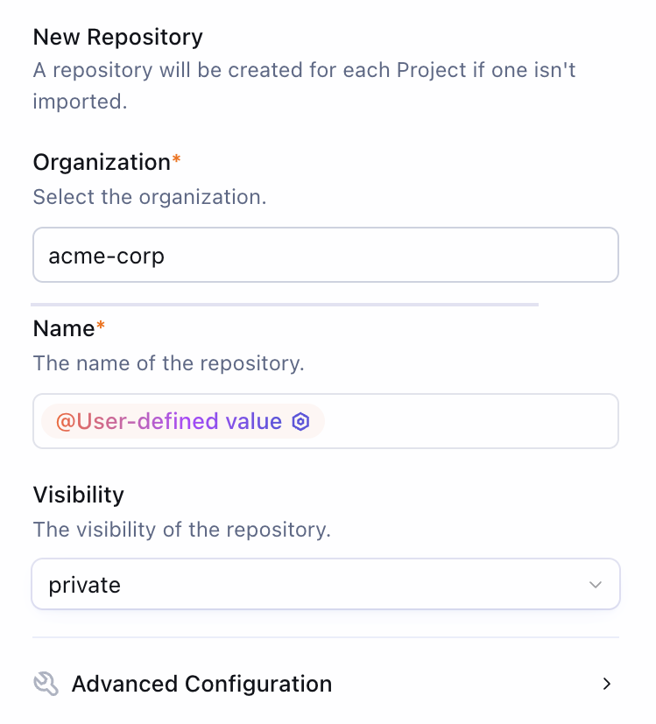
Task: Open the Advanced Configuration section label
Action: pos(201,684)
